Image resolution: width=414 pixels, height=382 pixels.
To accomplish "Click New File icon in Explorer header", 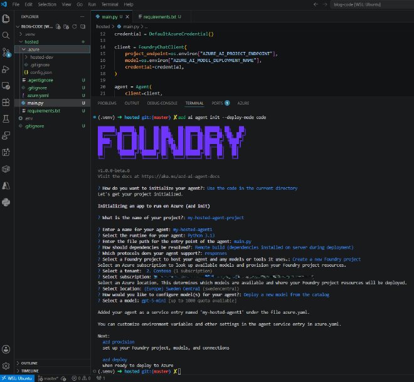I will point(58,27).
